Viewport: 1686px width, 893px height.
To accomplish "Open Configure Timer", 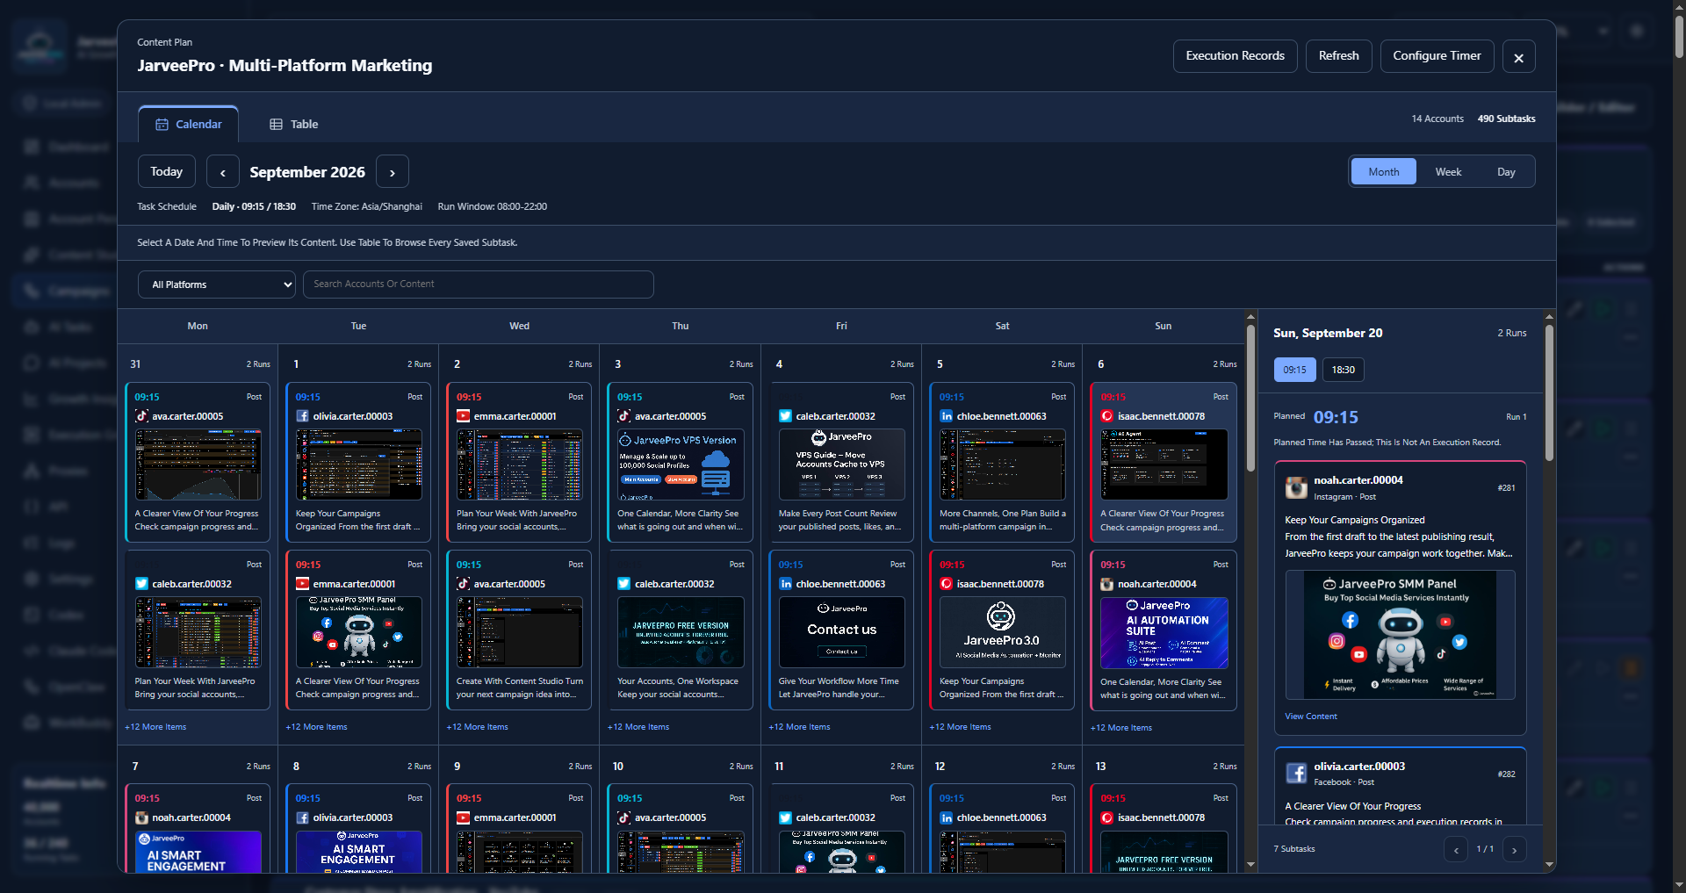I will pos(1437,56).
